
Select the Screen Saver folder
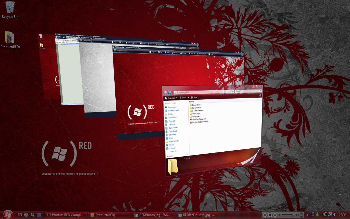[196, 108]
